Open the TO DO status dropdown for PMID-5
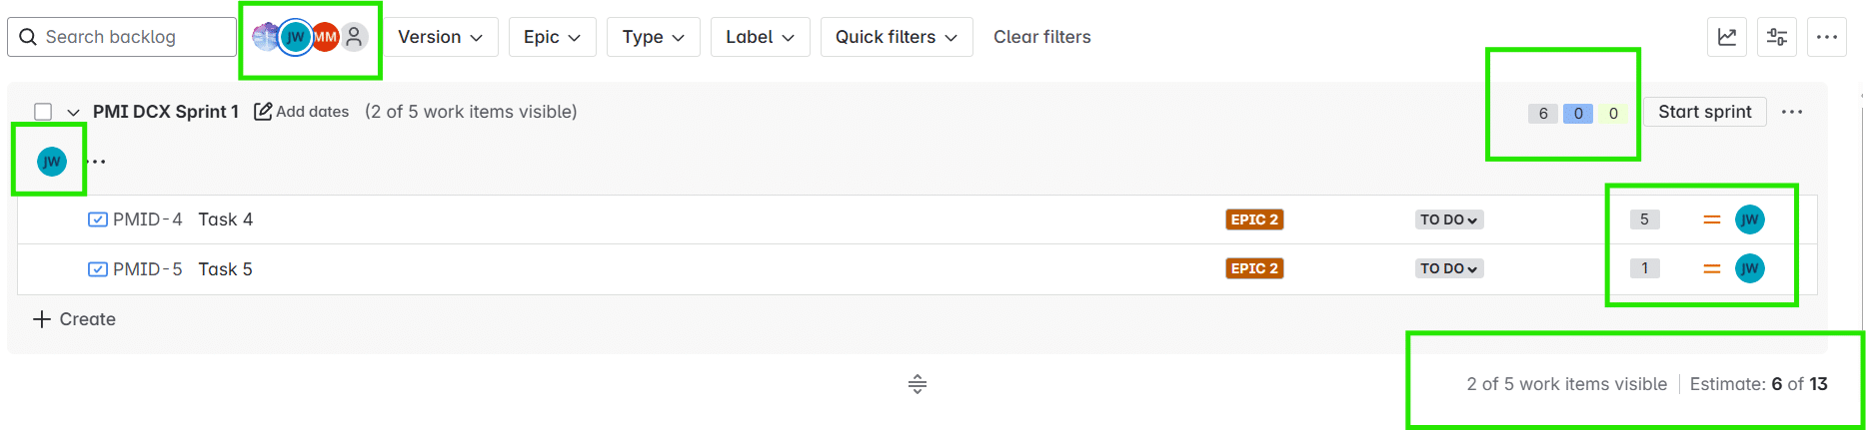The width and height of the screenshot is (1866, 431). click(1449, 268)
